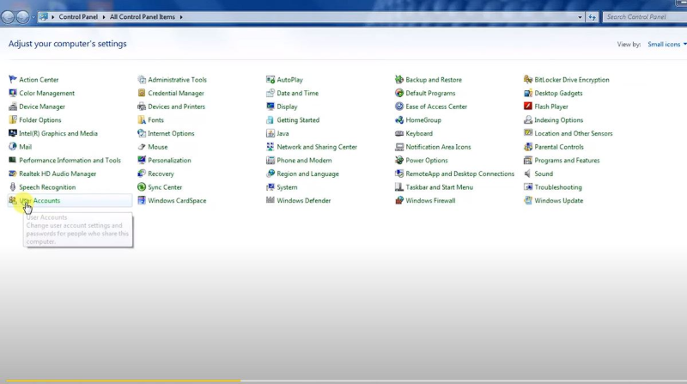Click the Administrative Tools icon

coord(142,79)
